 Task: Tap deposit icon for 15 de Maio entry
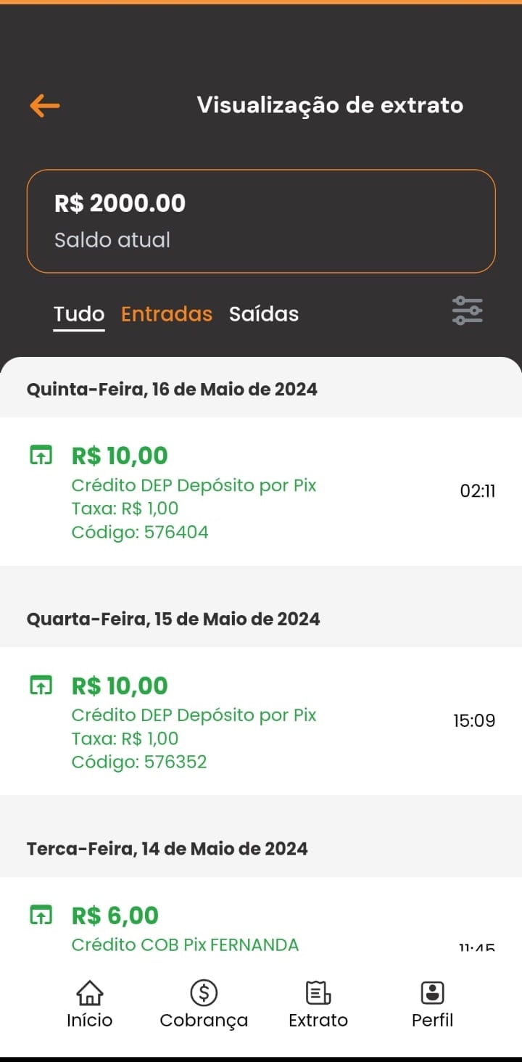click(41, 686)
